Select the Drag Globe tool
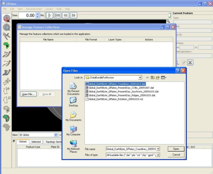Viewport: 213px width, 174px height. click(6, 18)
